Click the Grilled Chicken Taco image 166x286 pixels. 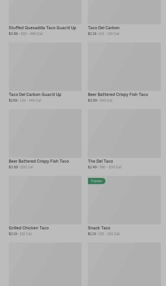point(45,200)
